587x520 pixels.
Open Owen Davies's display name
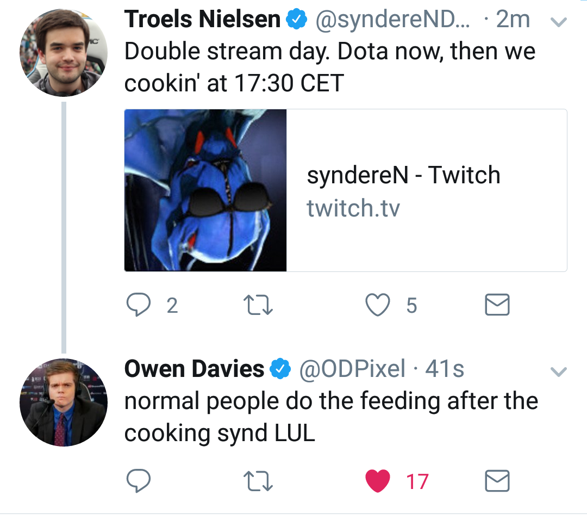193,369
